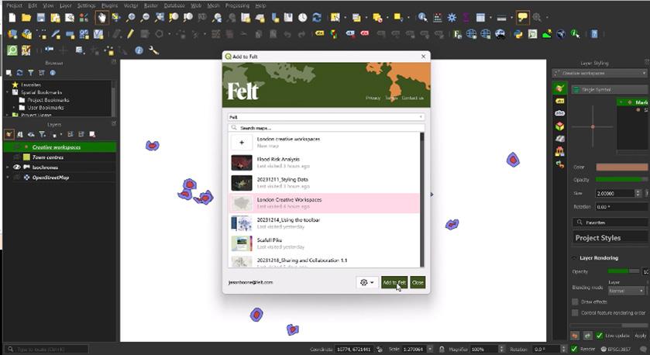Toggle visibility checkbox of OpenStreetMap layer
650x355 pixels.
[x=16, y=177]
